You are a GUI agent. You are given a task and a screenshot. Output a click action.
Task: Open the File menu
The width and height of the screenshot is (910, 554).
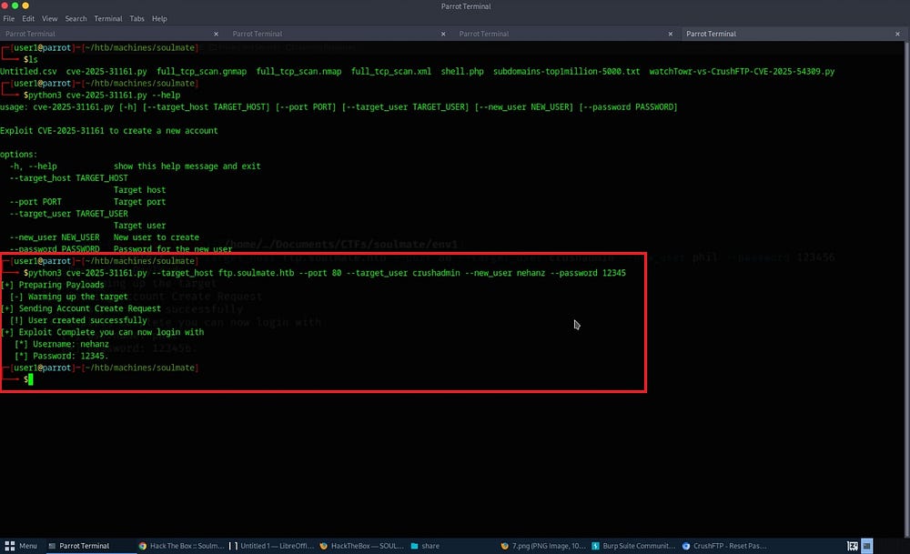tap(9, 18)
